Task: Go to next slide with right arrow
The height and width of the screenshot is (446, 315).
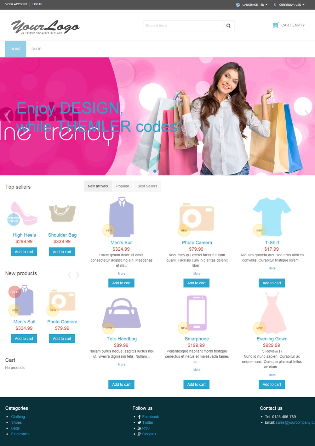Action: coord(307,116)
